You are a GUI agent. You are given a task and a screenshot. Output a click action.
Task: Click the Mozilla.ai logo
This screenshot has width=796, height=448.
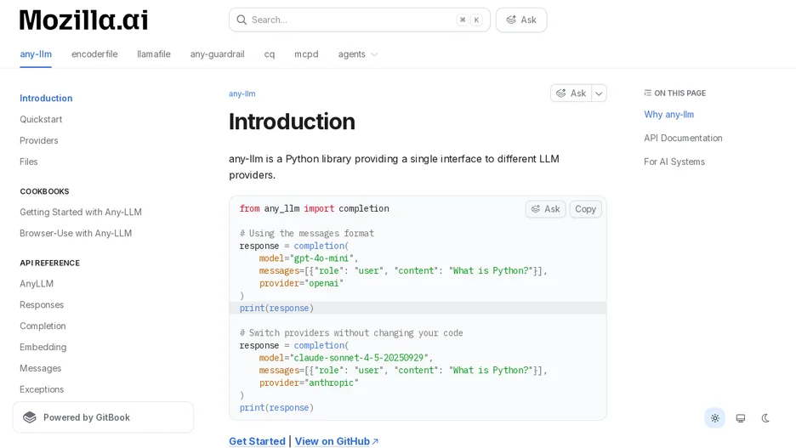click(x=83, y=20)
